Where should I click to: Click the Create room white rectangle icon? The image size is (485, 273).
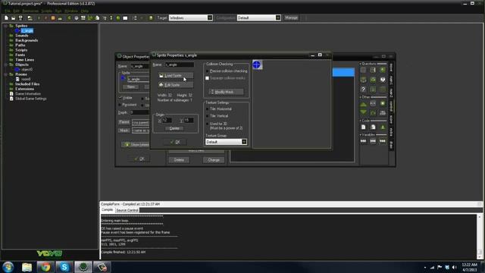(125, 18)
